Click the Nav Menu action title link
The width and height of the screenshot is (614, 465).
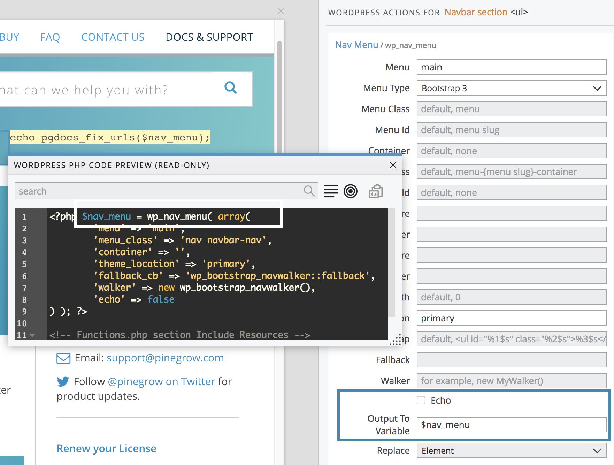point(356,45)
